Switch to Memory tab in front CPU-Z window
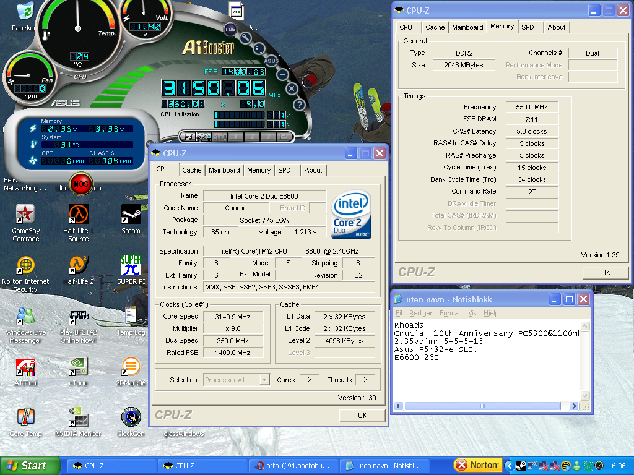 [259, 170]
